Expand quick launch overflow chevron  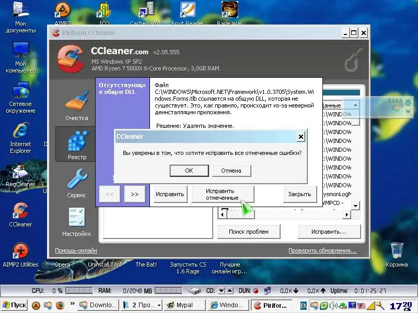point(72,304)
